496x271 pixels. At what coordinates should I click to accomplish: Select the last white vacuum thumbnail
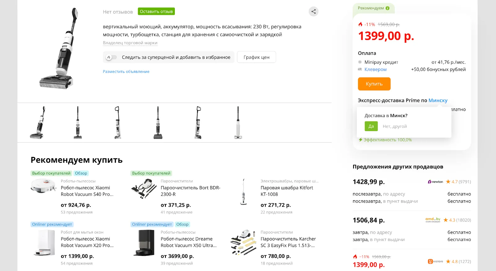point(238,123)
